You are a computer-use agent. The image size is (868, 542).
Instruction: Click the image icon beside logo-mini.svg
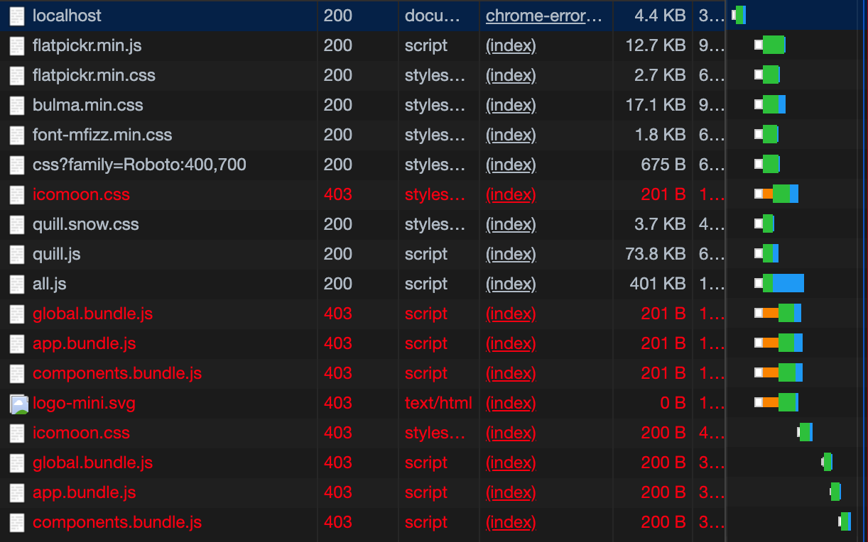click(16, 402)
